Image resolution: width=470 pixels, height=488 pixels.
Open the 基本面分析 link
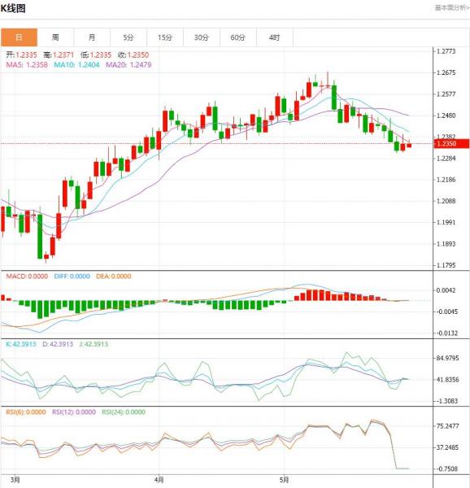[x=451, y=8]
